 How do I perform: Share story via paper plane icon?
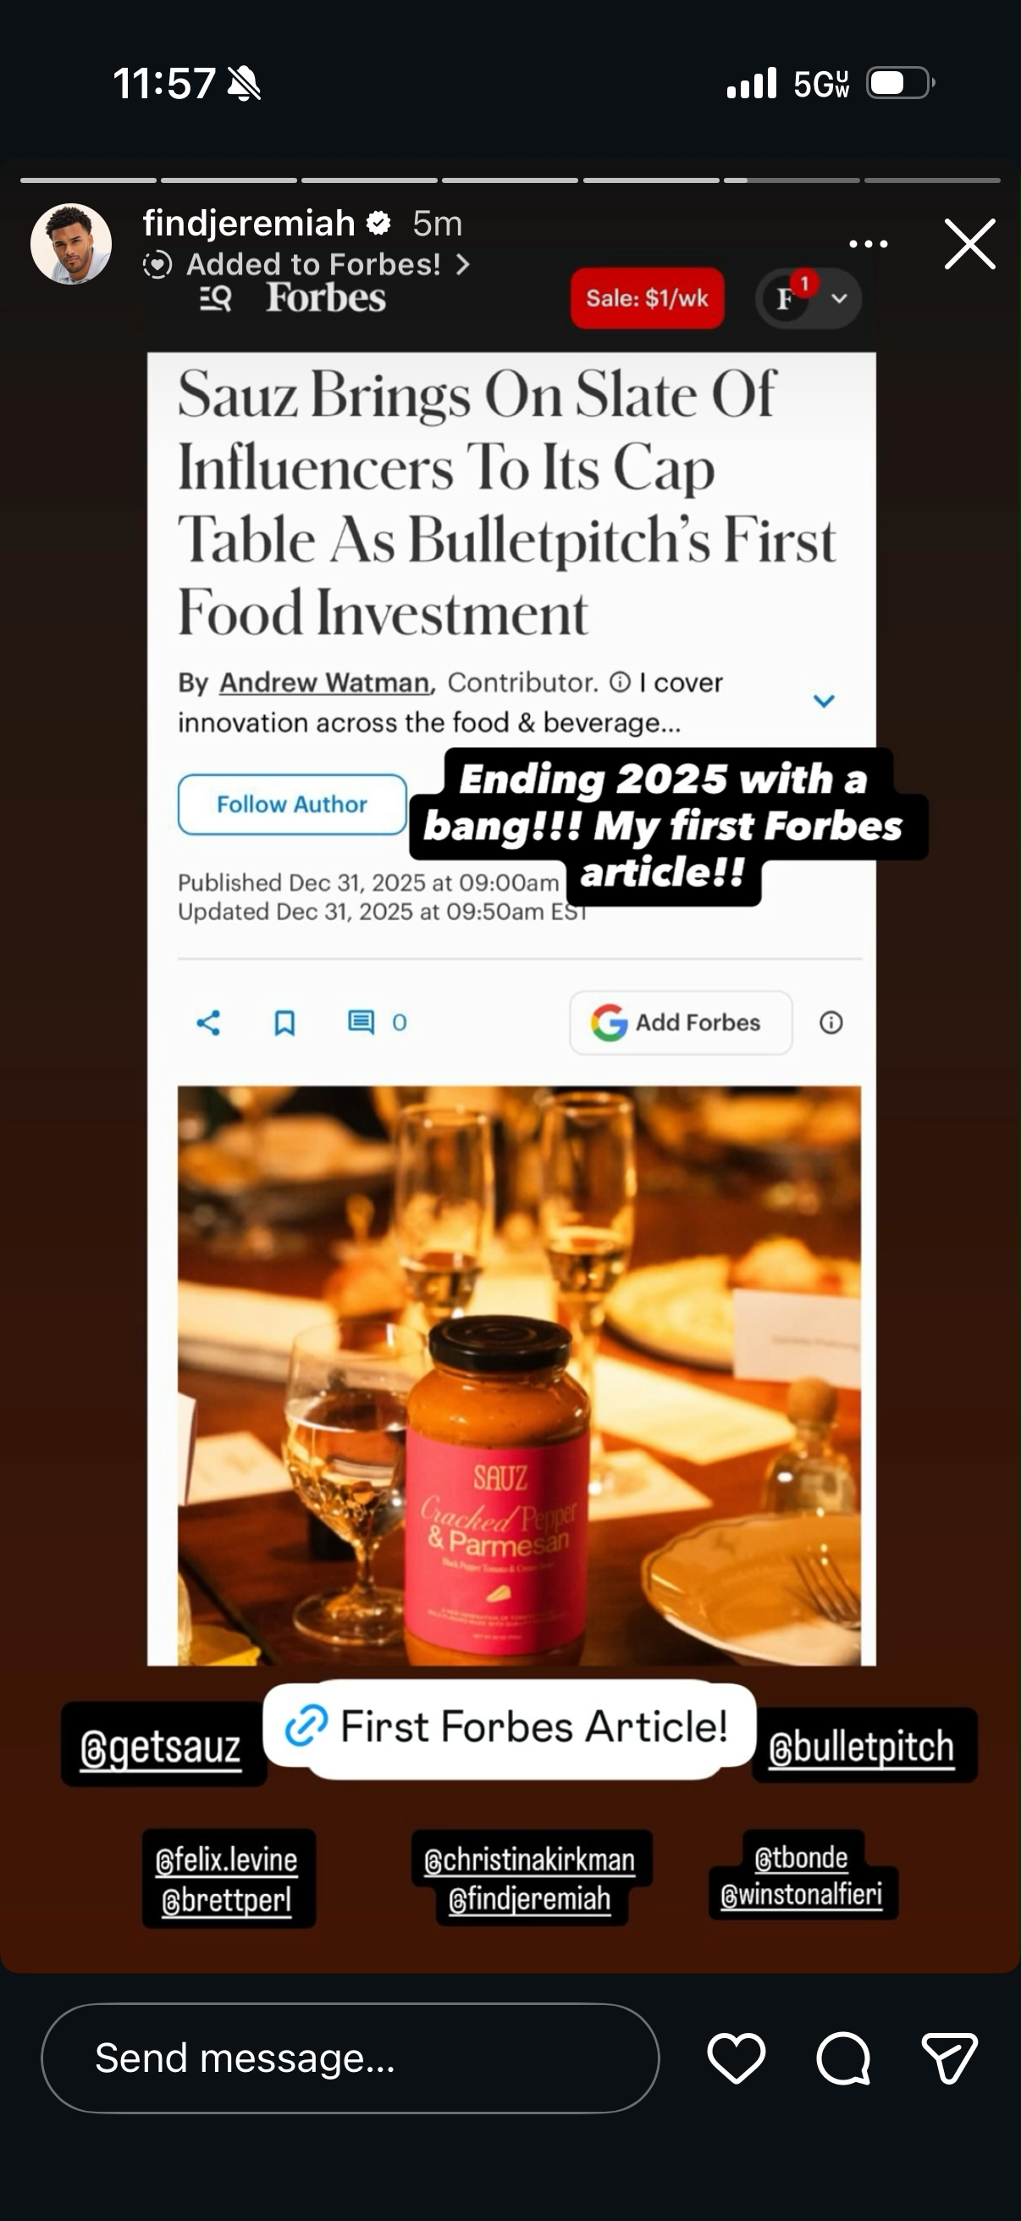[x=950, y=2058]
